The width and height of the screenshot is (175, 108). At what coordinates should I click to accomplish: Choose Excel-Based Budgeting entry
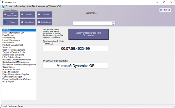(x=19, y=55)
